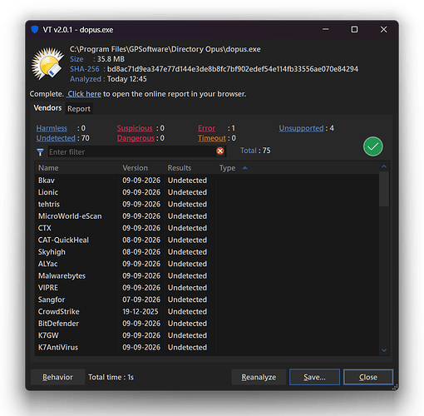Minimize the VT window
The width and height of the screenshot is (424, 416).
tap(326, 29)
